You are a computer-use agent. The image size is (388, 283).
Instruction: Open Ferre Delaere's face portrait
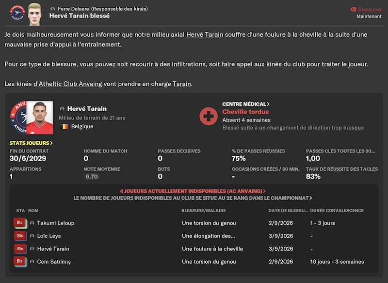(x=34, y=14)
